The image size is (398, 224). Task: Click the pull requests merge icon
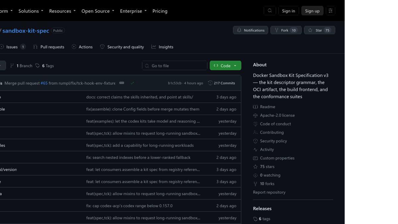click(x=35, y=47)
